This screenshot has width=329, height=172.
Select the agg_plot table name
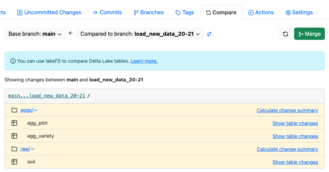click(37, 123)
